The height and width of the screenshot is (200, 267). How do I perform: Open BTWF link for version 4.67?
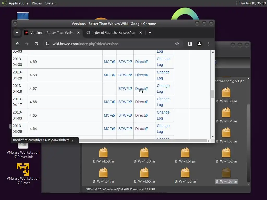point(125,89)
